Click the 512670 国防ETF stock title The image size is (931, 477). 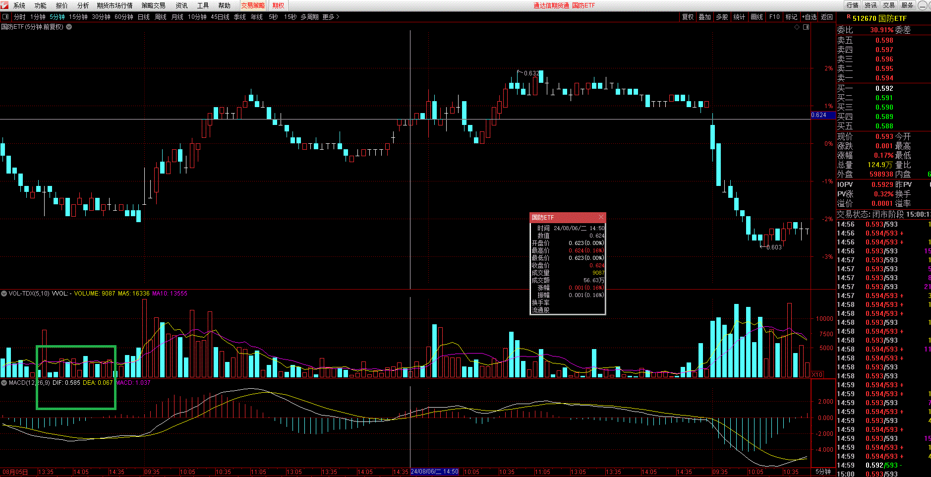click(879, 18)
